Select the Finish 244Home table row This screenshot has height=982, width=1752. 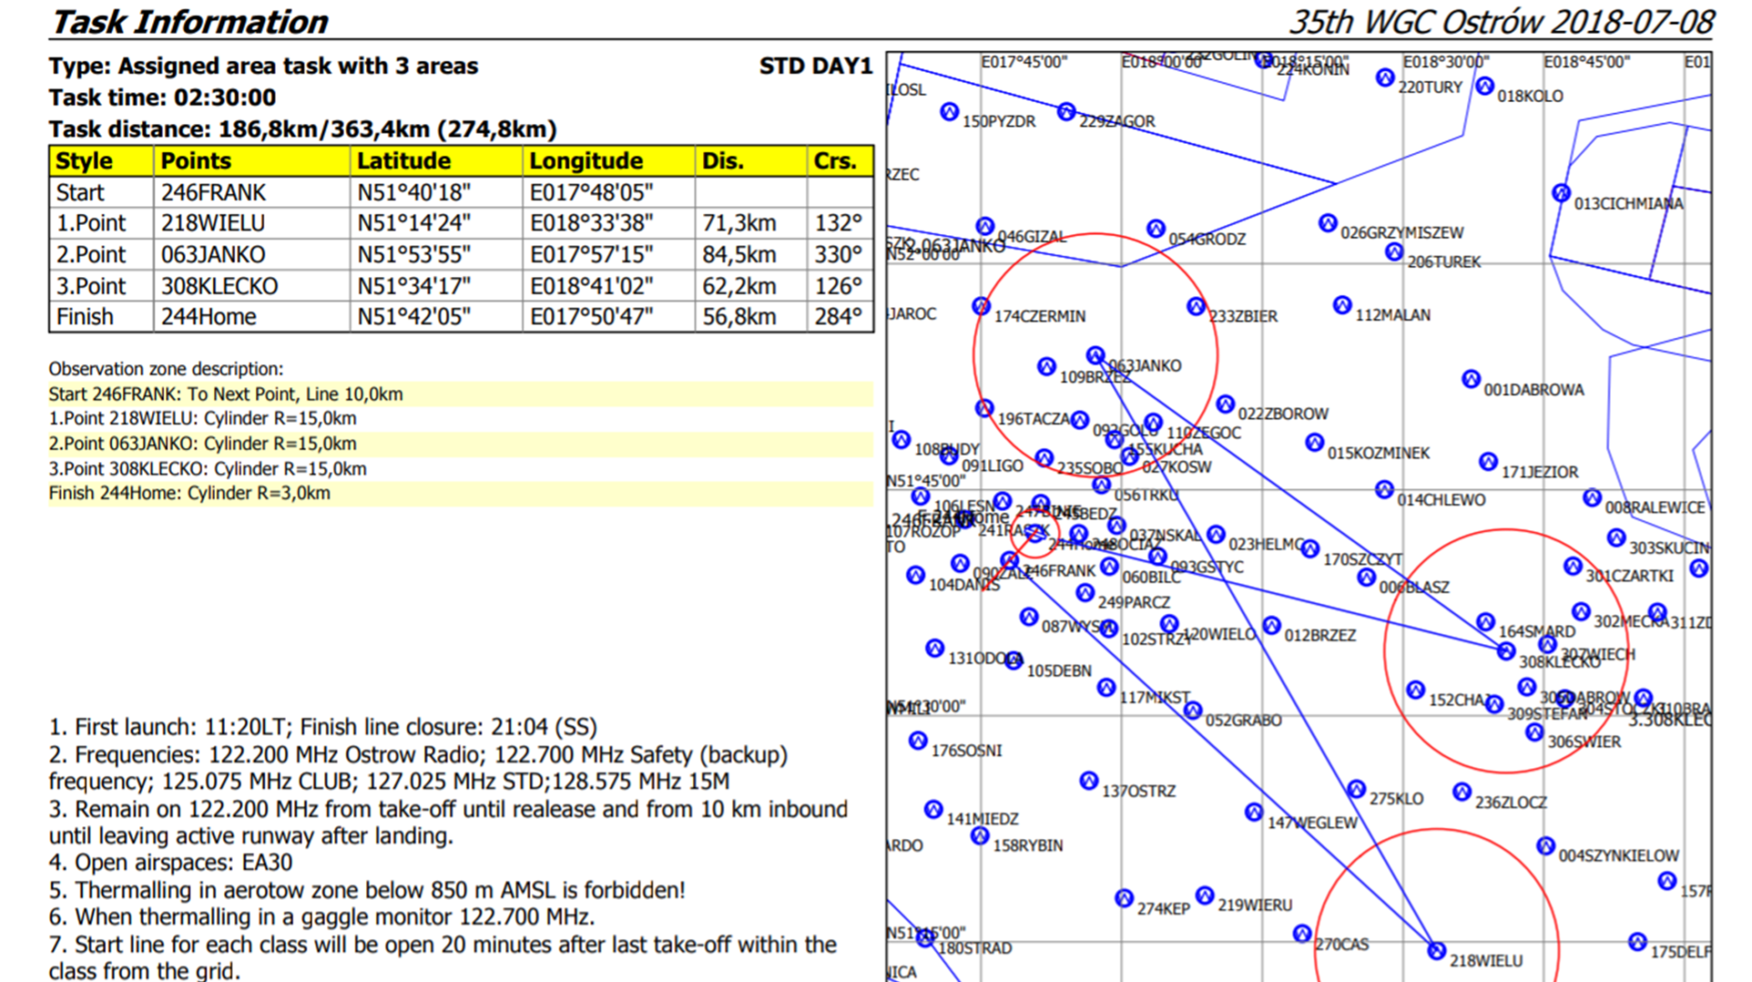click(x=460, y=317)
